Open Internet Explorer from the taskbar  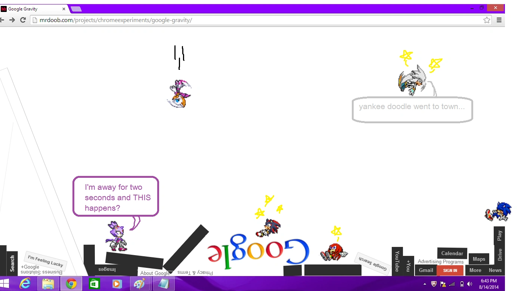tap(25, 284)
